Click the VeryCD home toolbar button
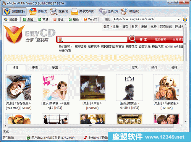This screenshot has width=191, height=142. 91,19
